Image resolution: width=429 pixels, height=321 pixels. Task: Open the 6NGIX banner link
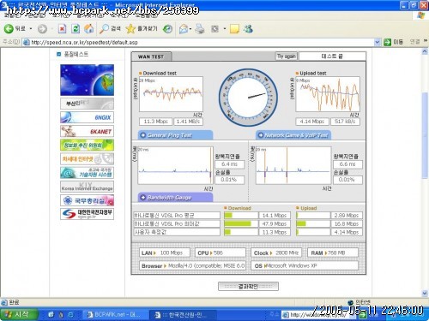[87, 117]
